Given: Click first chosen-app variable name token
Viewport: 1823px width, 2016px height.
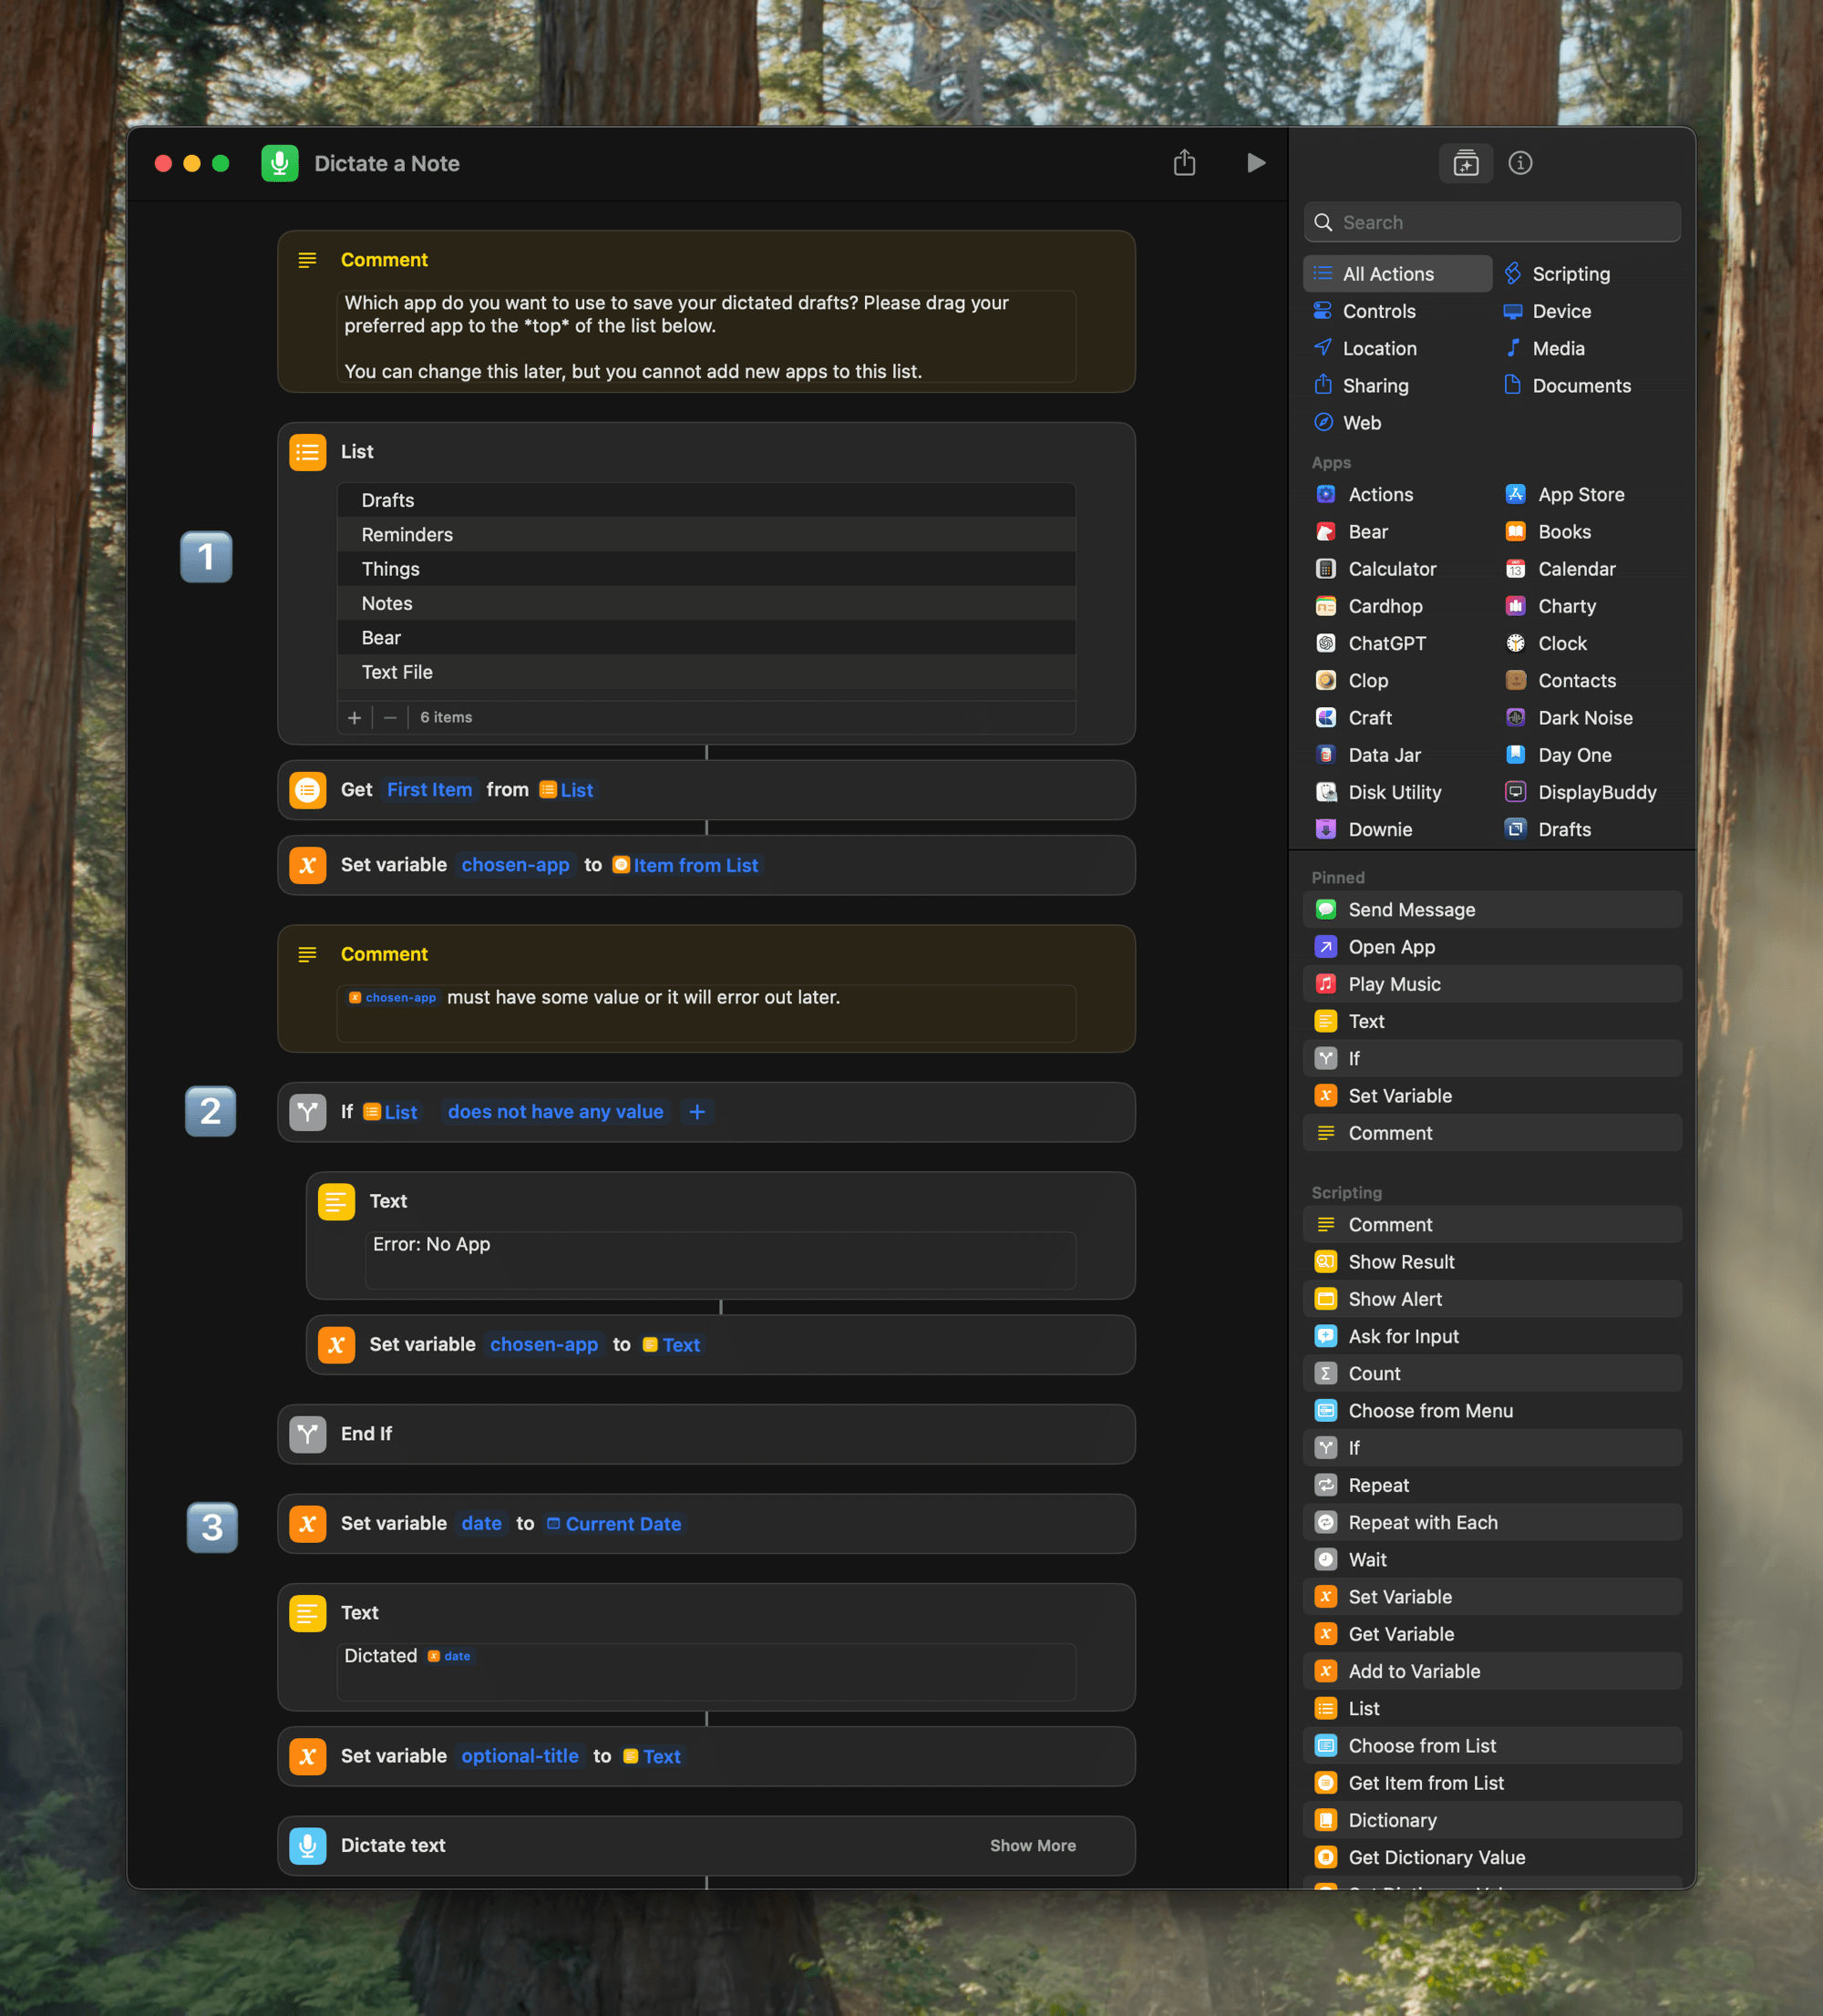Looking at the screenshot, I should pyautogui.click(x=515, y=864).
